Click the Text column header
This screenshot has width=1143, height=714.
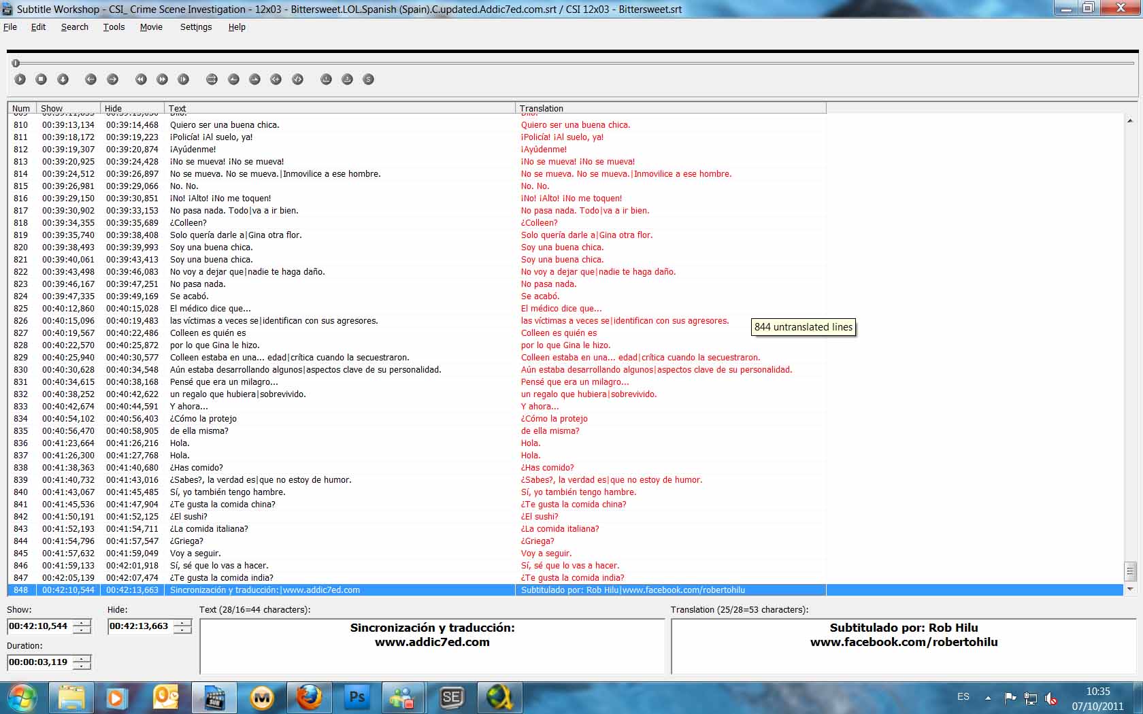pos(339,108)
